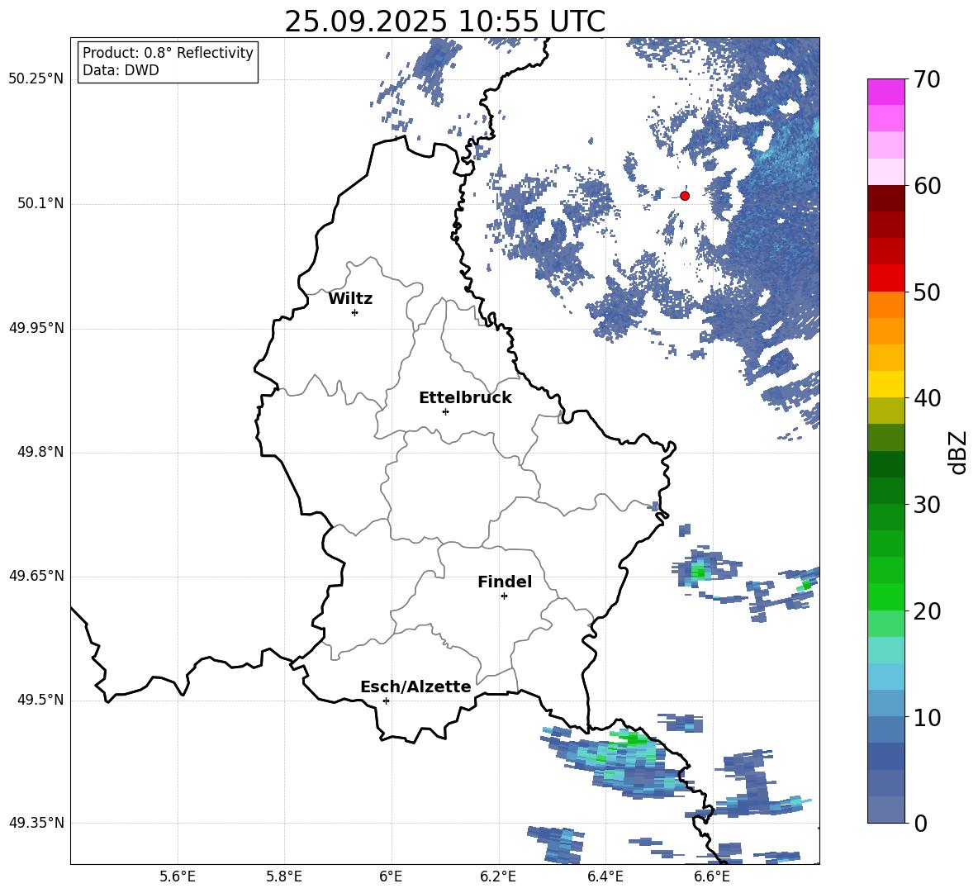Click the colorbar tick label 60
Viewport: 978px width, 893px height.
pos(927,186)
